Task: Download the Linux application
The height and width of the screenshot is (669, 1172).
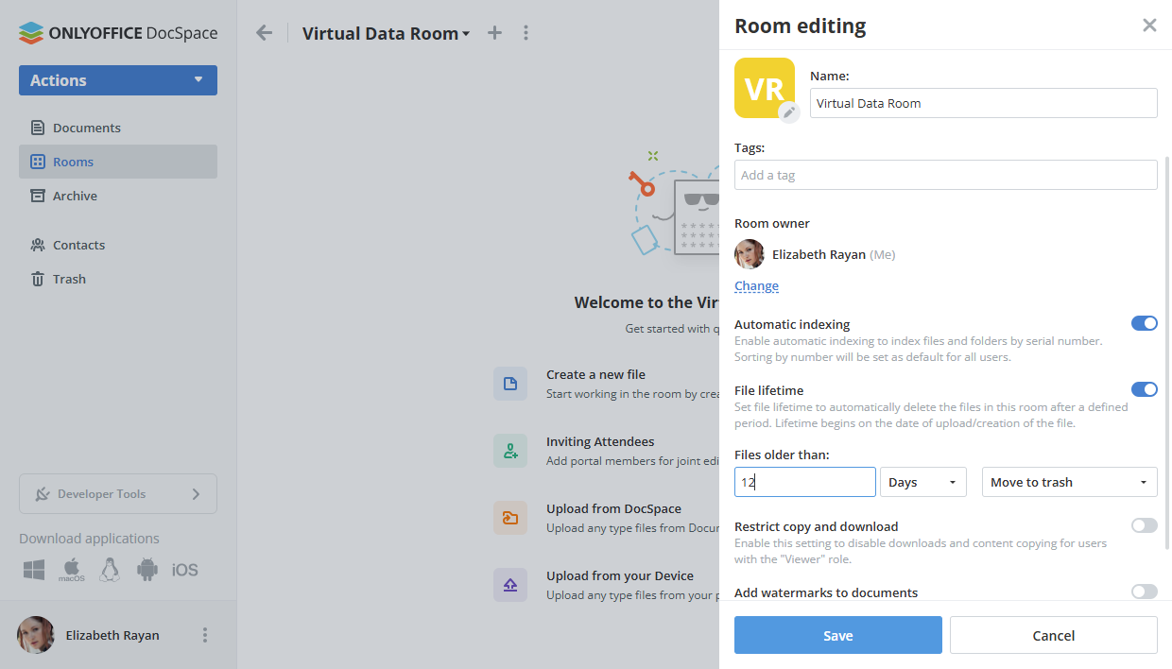Action: pos(110,570)
